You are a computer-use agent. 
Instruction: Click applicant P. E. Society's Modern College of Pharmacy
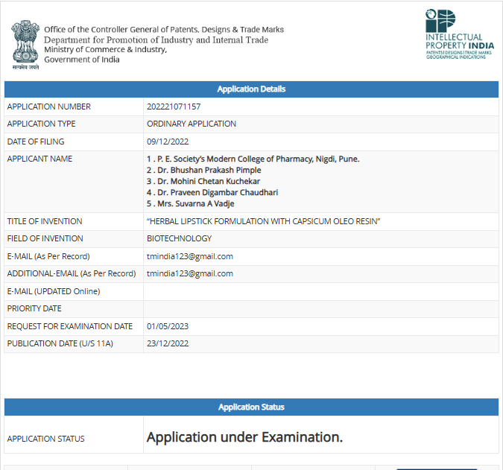coord(253,159)
